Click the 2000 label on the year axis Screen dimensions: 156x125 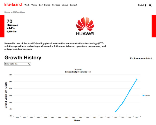17,117
